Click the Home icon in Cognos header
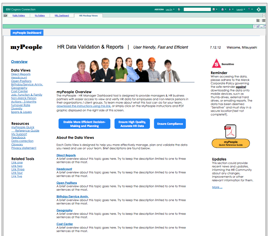 pyautogui.click(x=222, y=9)
